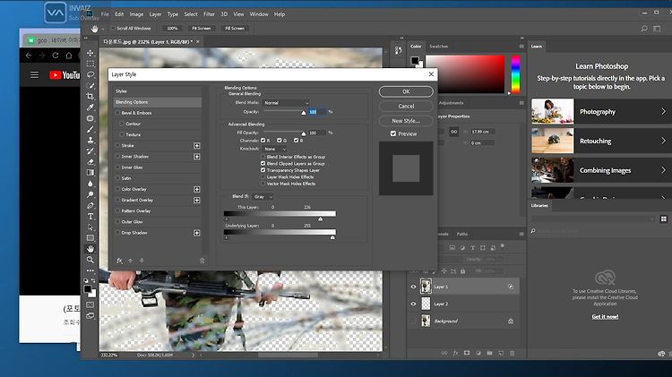672x377 pixels.
Task: Select the Gradient tool
Action: (x=90, y=173)
